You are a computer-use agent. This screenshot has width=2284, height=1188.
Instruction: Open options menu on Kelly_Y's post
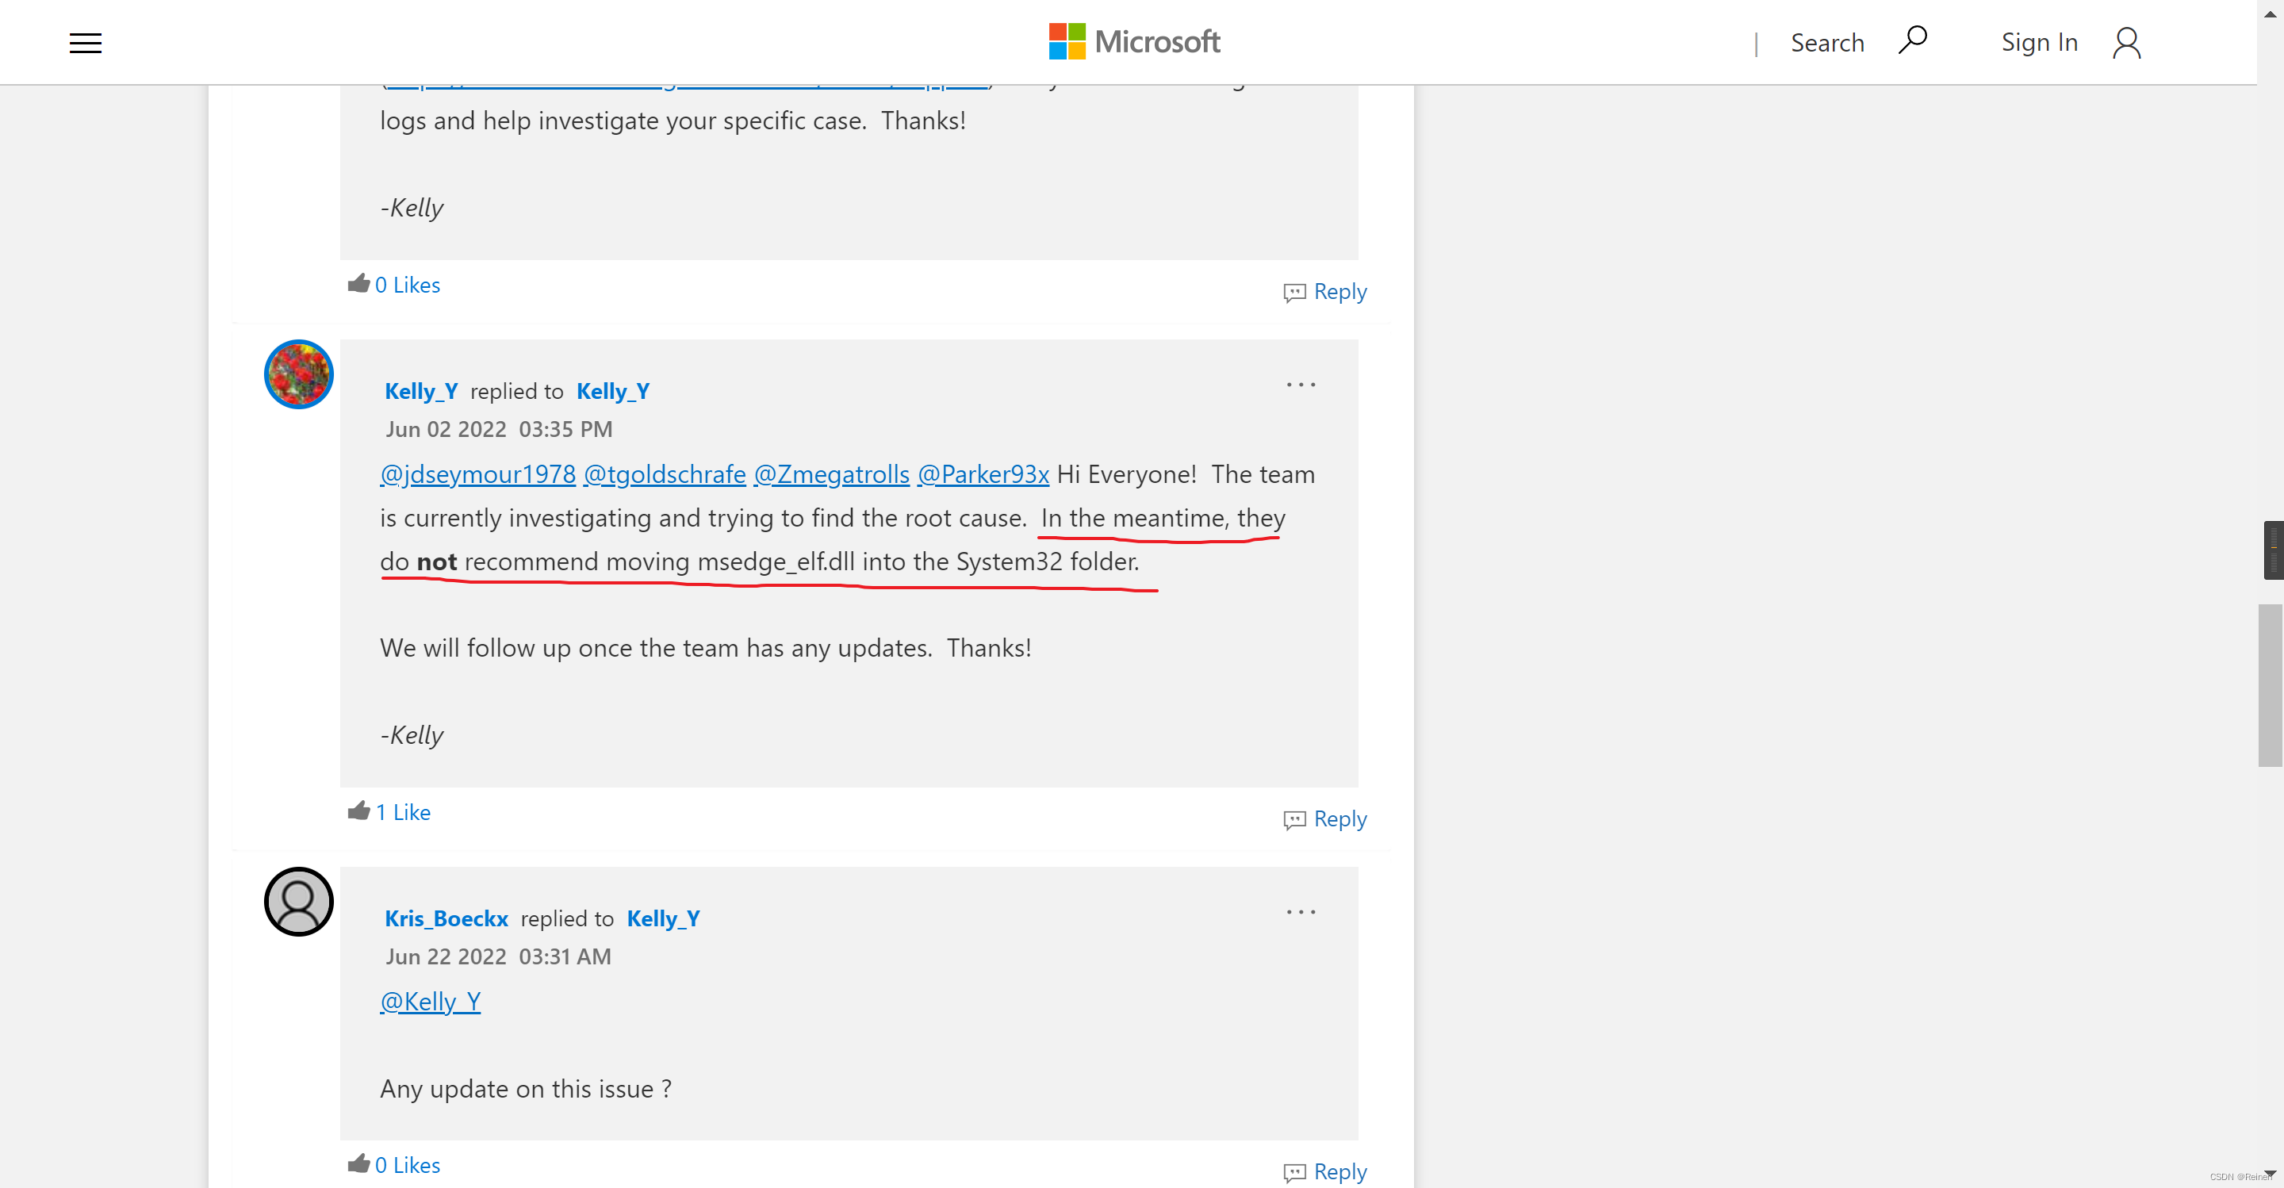1300,385
